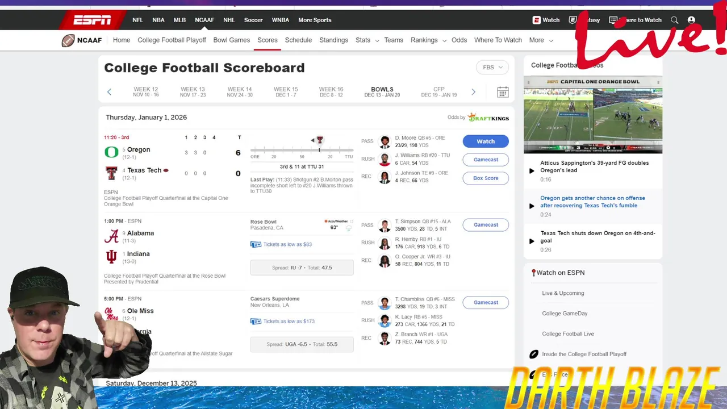Image resolution: width=727 pixels, height=409 pixels.
Task: Click T. Simpson player headshot
Action: point(385,226)
